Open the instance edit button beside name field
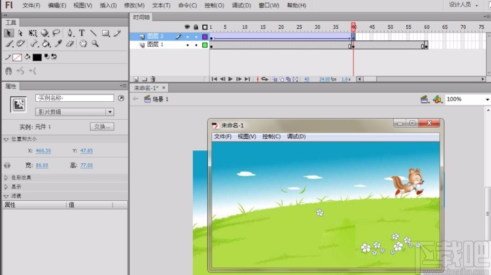 click(x=121, y=98)
